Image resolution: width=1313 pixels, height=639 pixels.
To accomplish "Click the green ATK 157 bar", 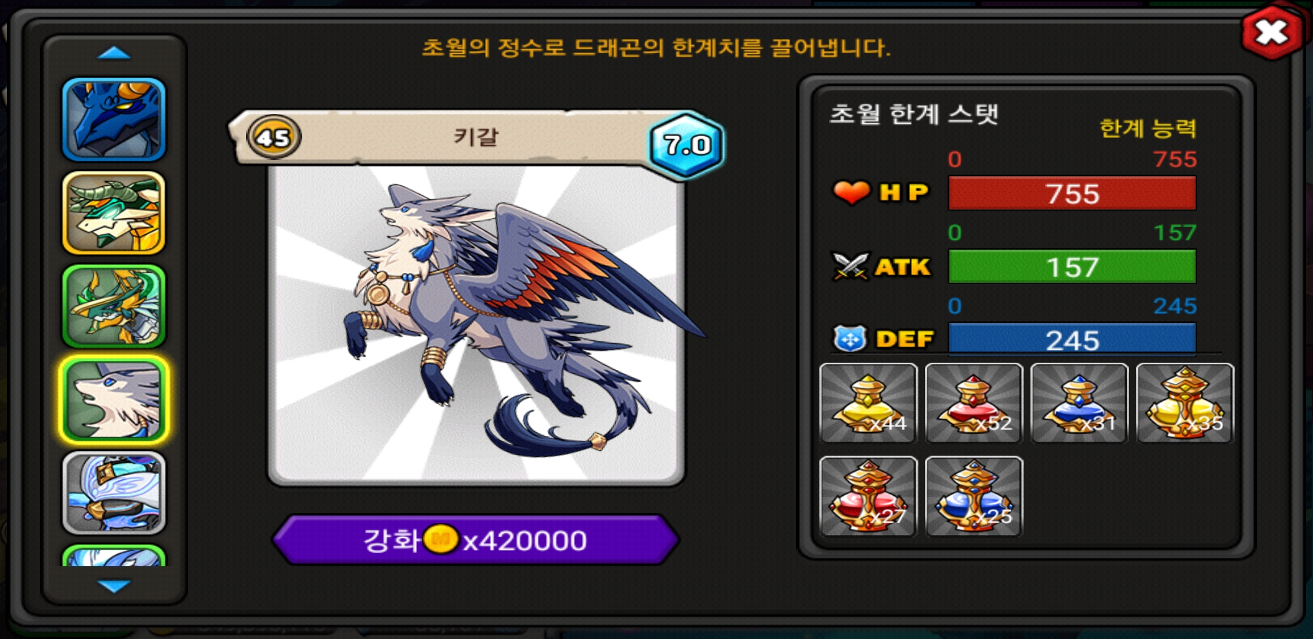I will coord(1072,266).
